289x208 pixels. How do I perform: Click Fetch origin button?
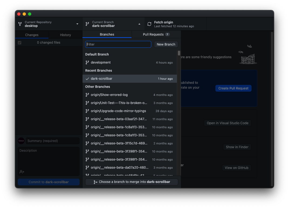click(175, 24)
